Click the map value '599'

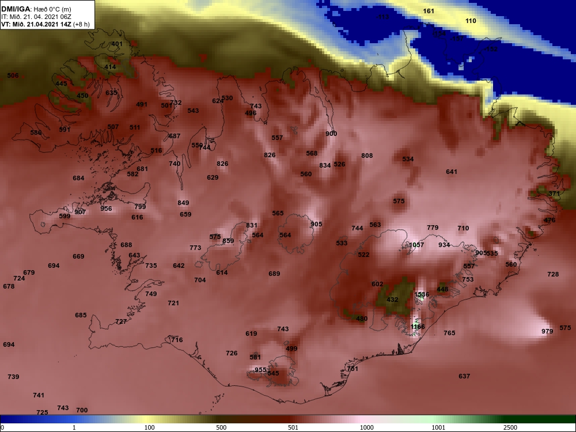[65, 216]
